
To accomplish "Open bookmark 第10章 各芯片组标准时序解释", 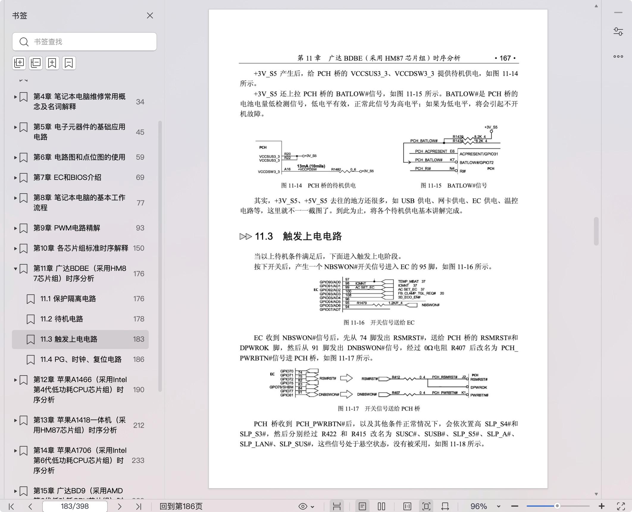I will pos(81,248).
